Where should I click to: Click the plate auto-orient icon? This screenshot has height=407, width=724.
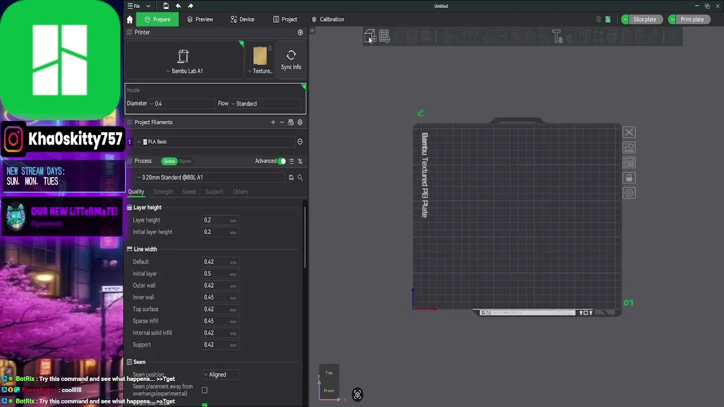[x=629, y=148]
